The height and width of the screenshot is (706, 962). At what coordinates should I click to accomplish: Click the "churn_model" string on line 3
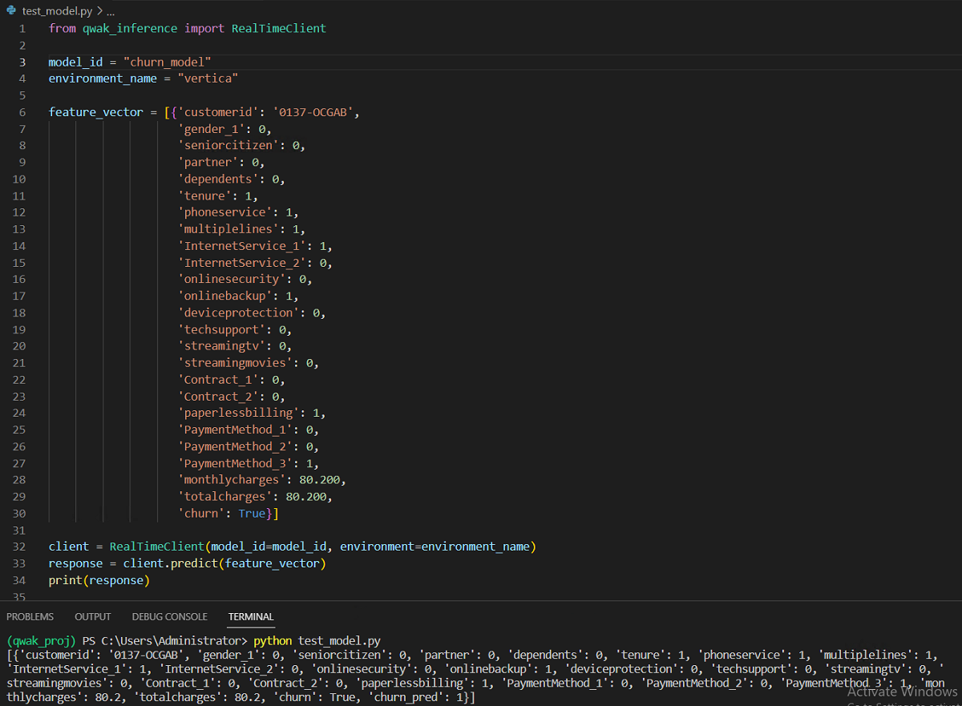[x=167, y=62]
